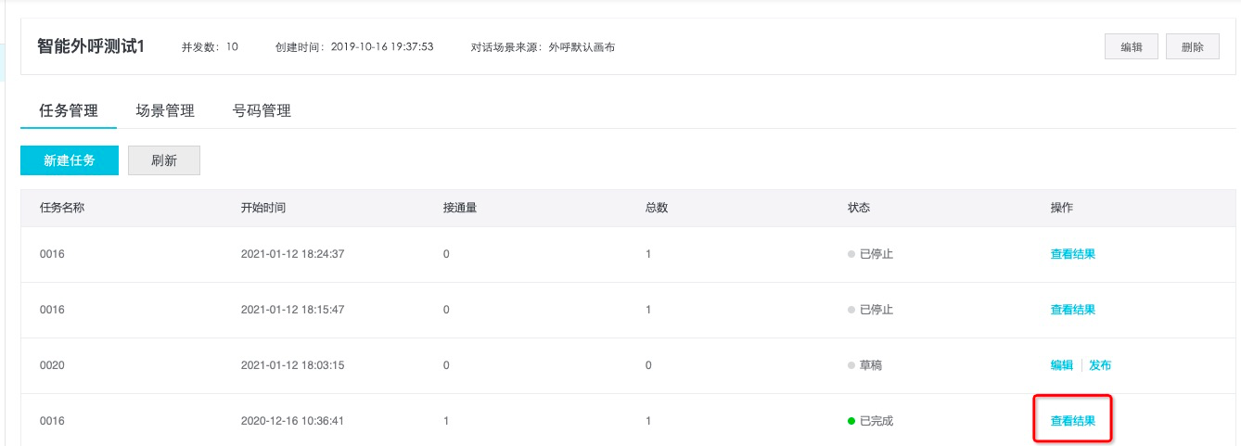
Task: Click the 已完成 status with green dot
Action: click(x=871, y=421)
